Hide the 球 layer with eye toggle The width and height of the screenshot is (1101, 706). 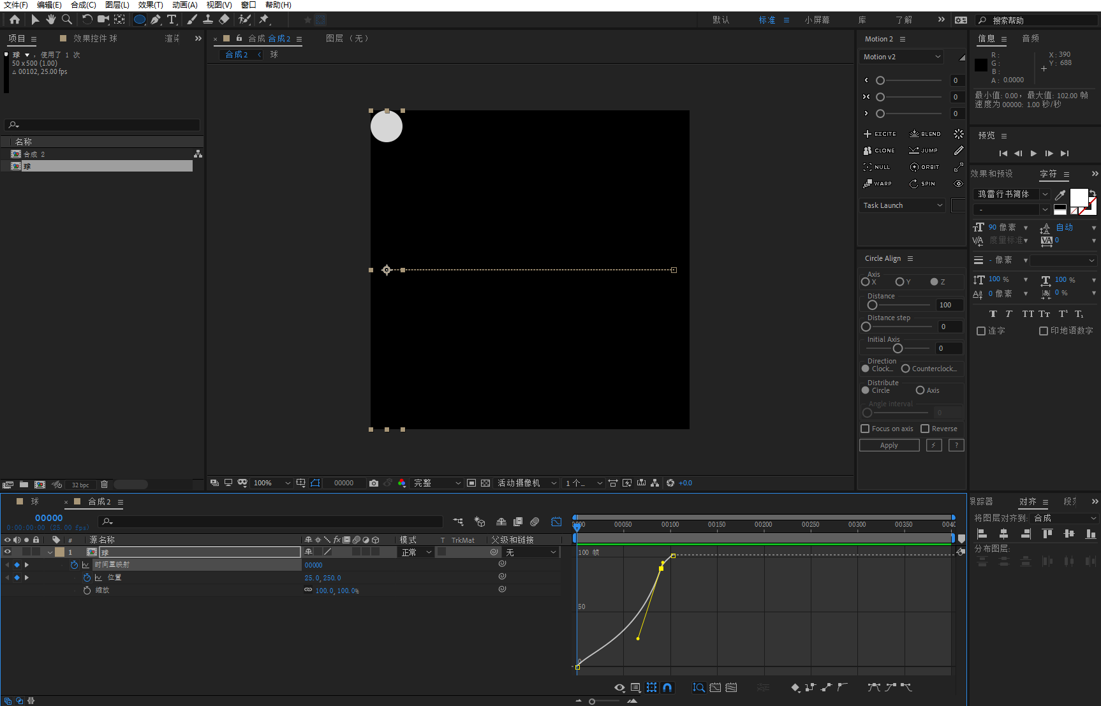click(x=8, y=552)
